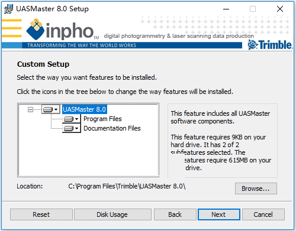The image size is (296, 231).
Task: Select the UASMaster 8.0 tree item
Action: coord(85,109)
